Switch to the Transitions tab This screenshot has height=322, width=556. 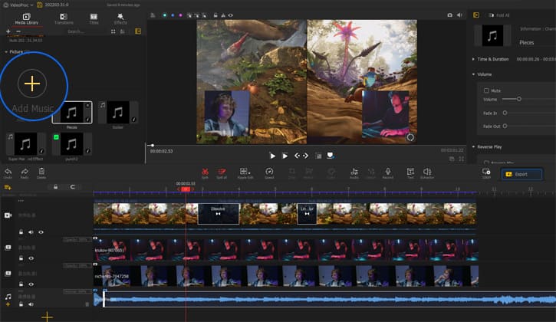tap(64, 18)
